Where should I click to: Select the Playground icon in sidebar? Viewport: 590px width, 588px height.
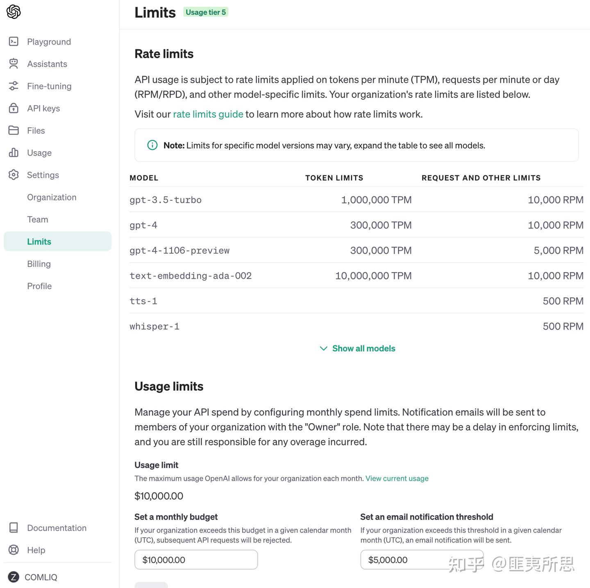(x=14, y=41)
